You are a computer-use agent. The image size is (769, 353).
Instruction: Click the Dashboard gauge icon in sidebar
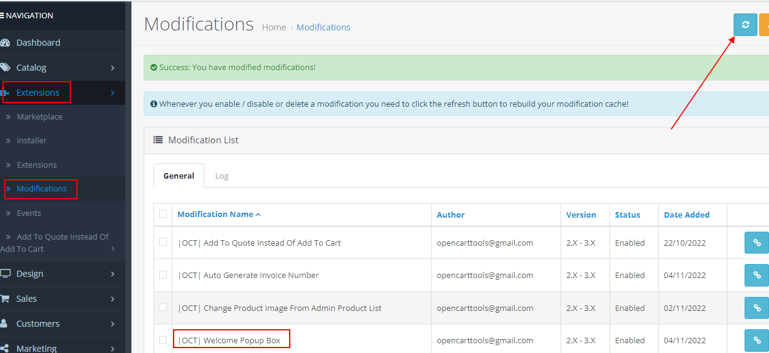5,43
